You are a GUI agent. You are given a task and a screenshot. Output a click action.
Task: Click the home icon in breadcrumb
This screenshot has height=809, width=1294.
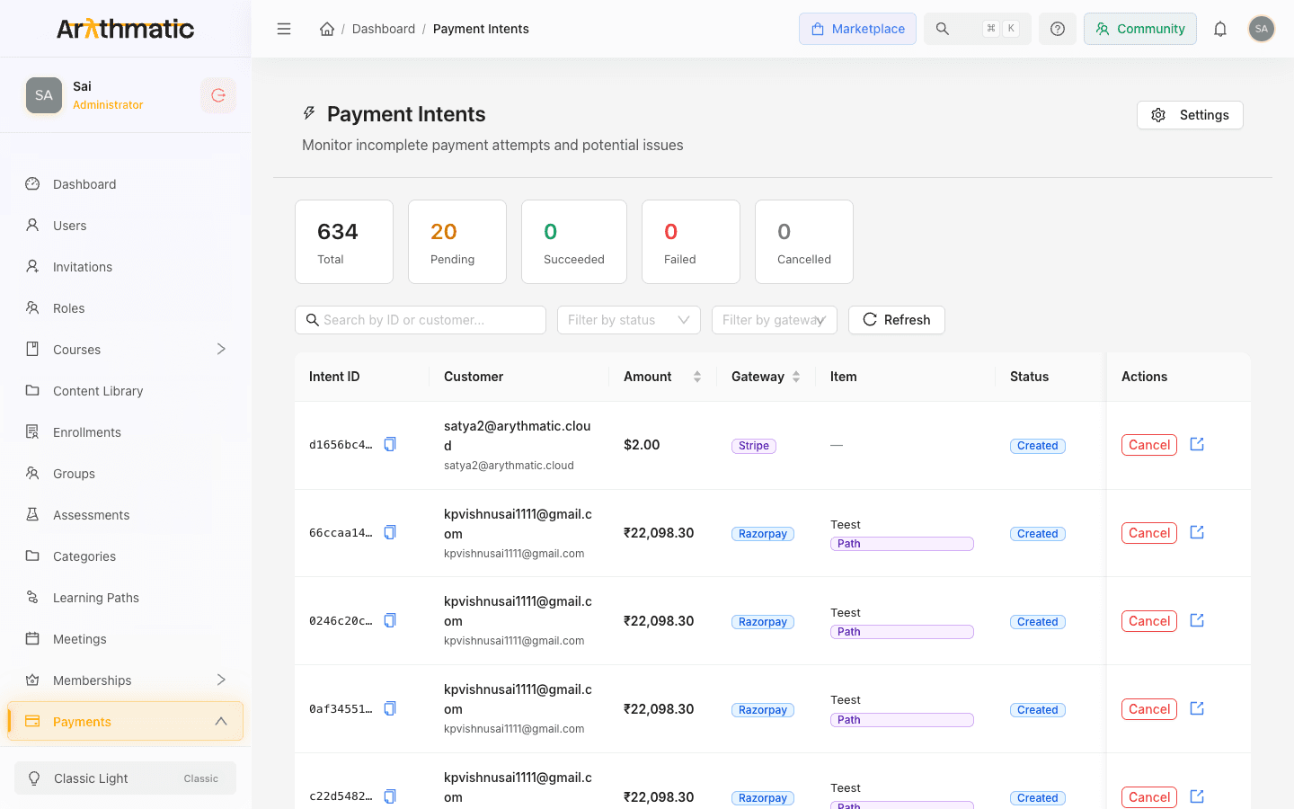click(x=327, y=29)
